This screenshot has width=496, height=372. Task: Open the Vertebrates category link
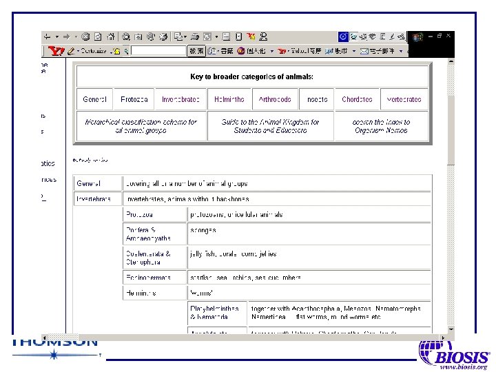404,99
